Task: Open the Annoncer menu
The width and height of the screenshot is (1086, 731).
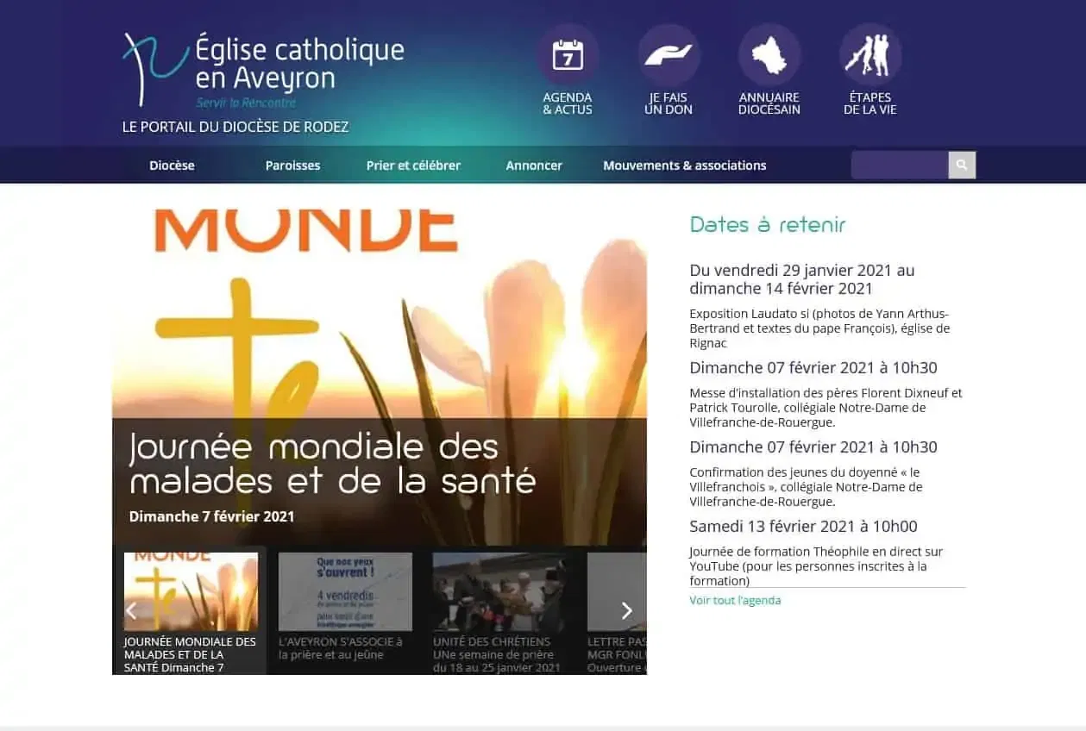Action: point(533,165)
